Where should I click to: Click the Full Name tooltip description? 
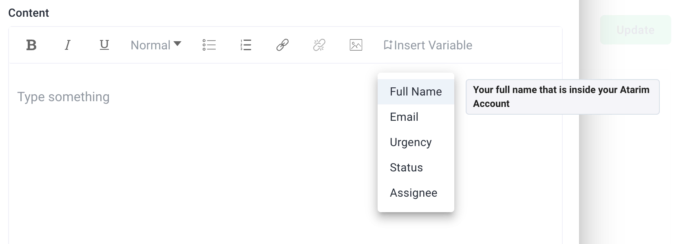[x=562, y=97]
